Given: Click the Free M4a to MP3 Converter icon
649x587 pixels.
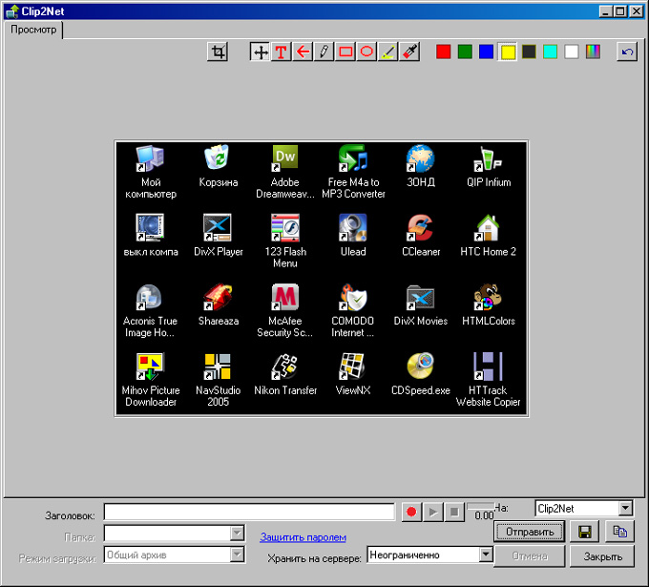Looking at the screenshot, I should point(352,157).
